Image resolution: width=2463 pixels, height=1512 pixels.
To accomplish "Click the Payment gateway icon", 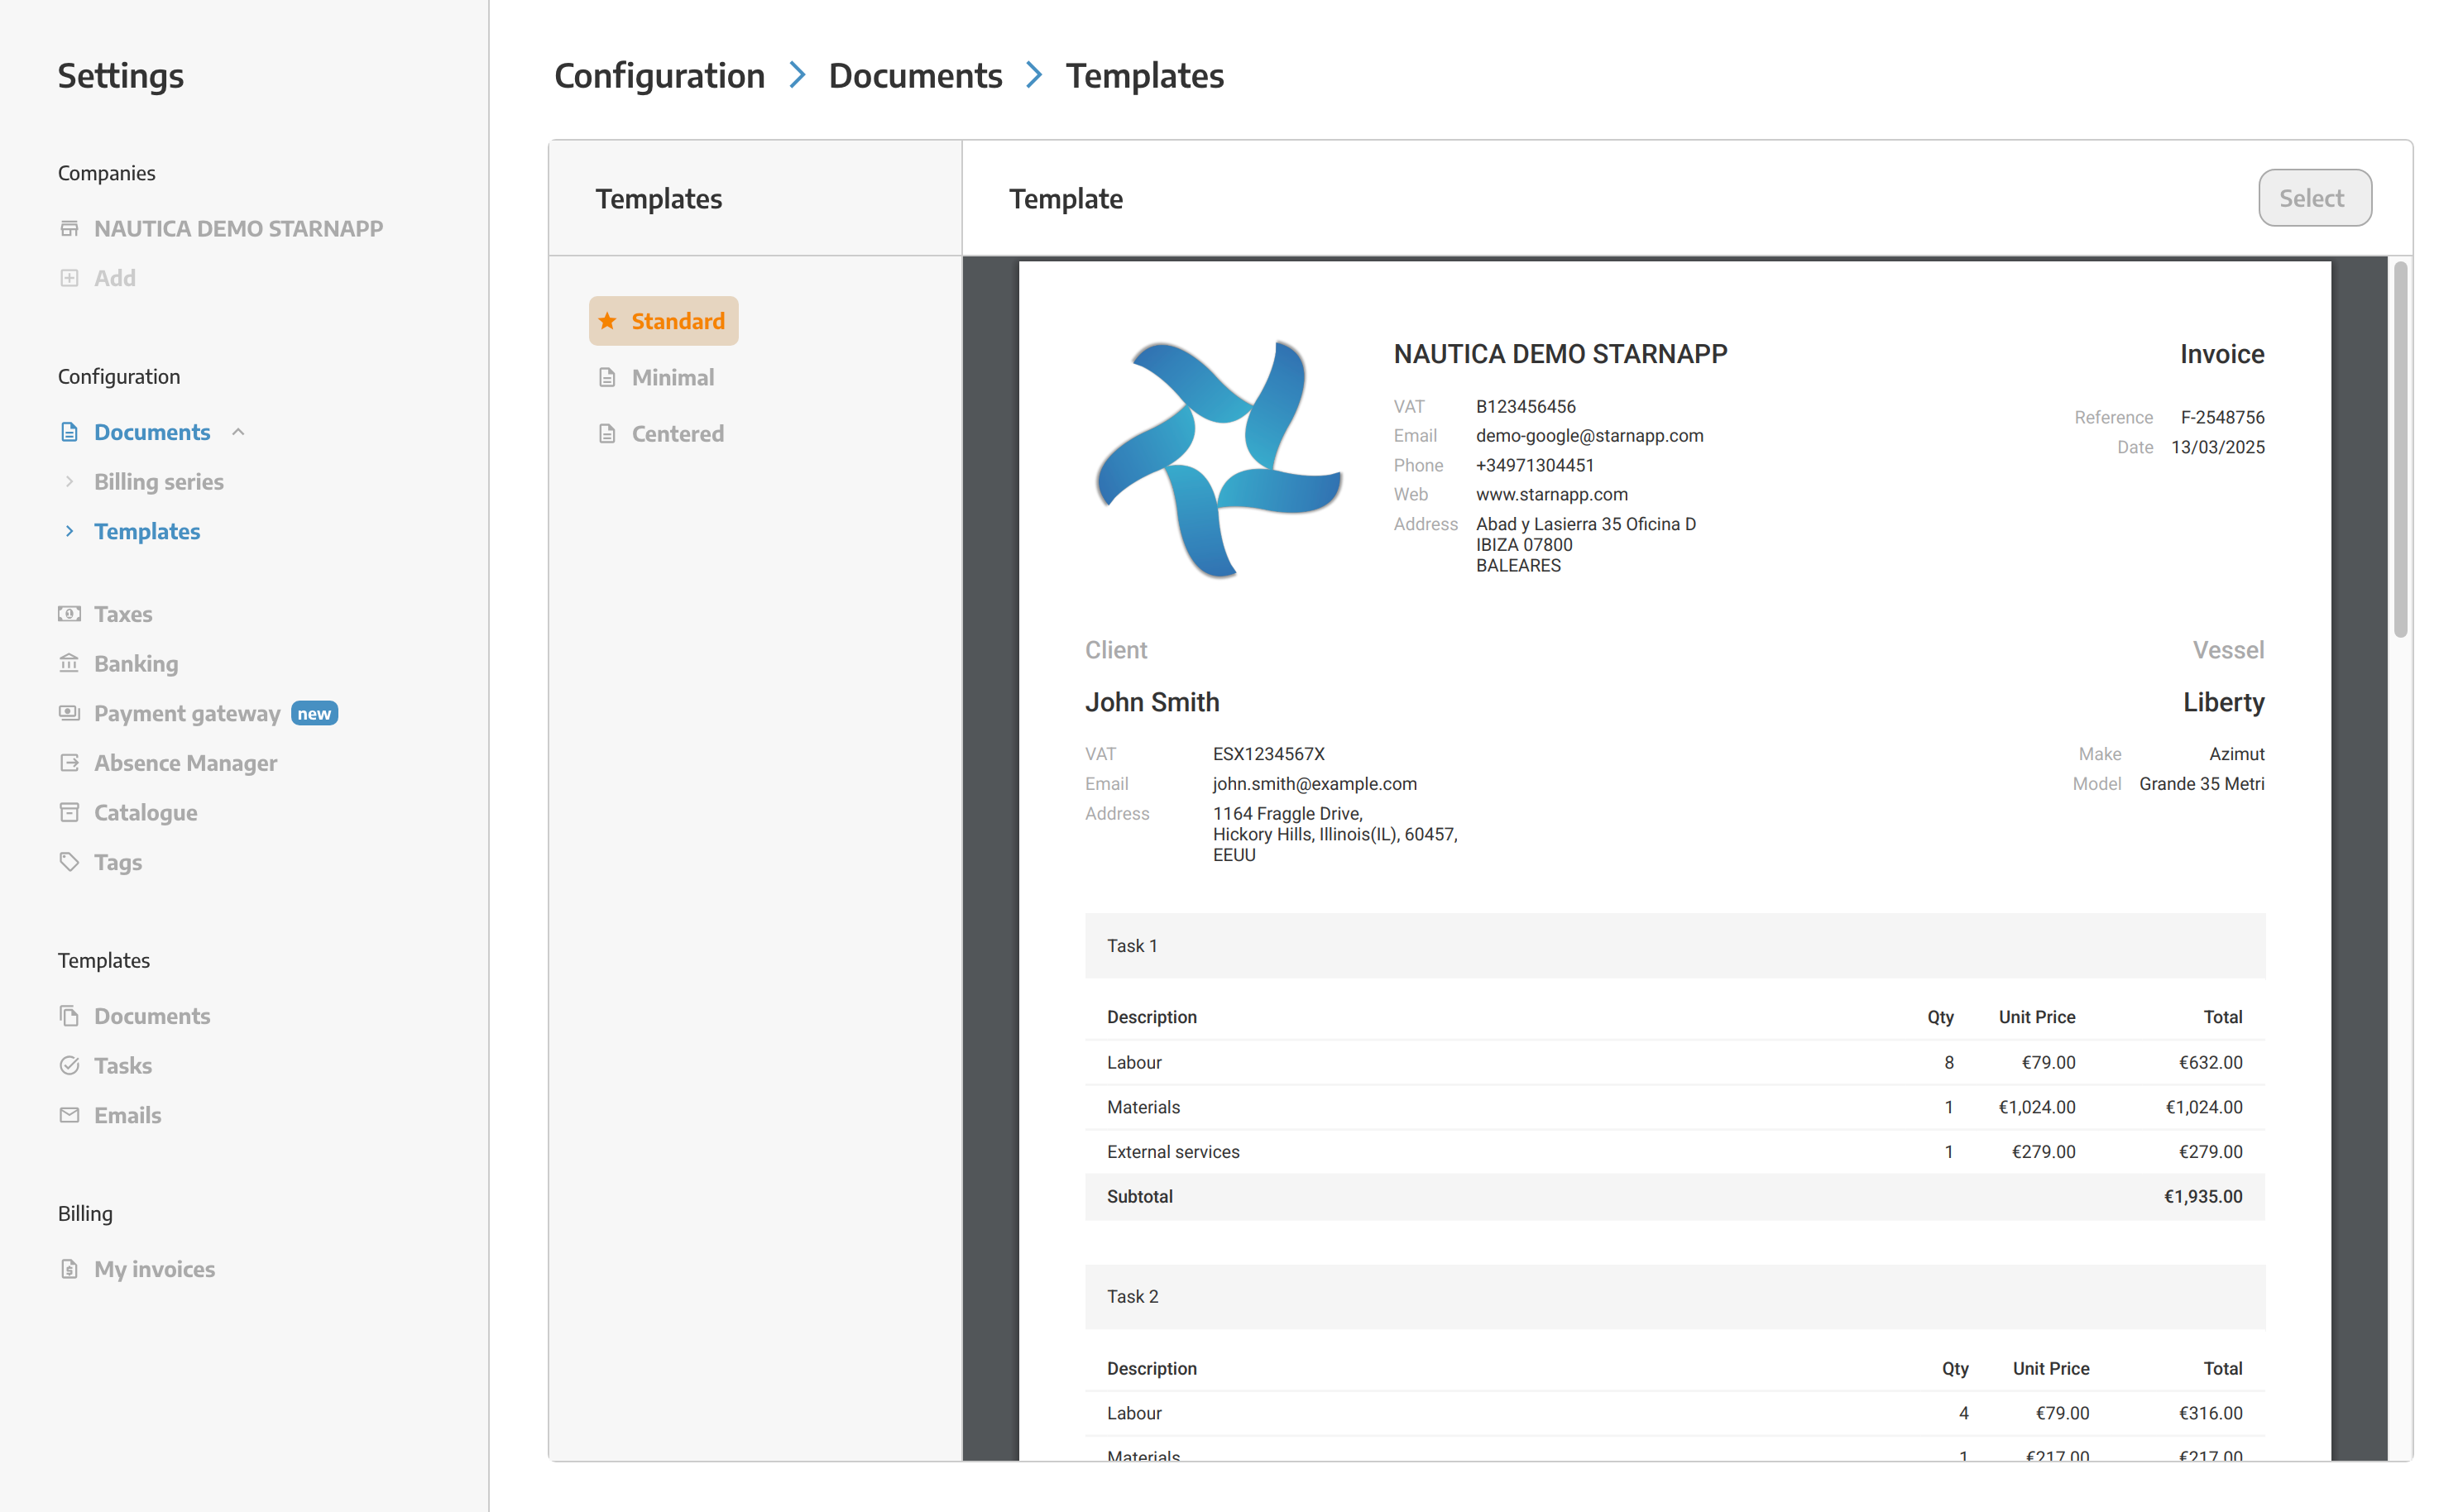I will click(69, 713).
